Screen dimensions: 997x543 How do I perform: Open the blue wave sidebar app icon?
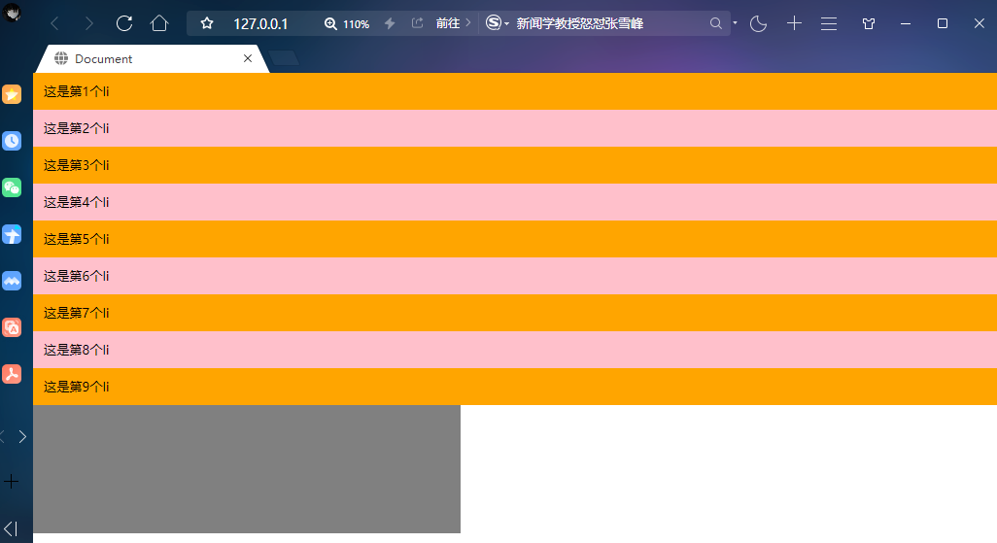tap(12, 281)
